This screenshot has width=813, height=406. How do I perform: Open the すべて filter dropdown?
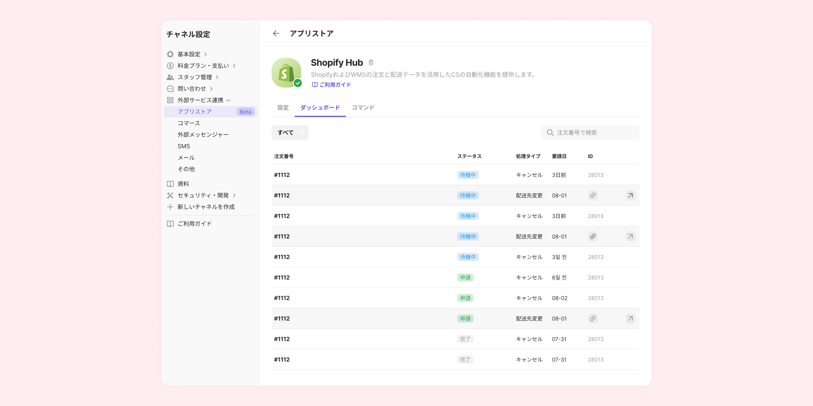click(x=290, y=133)
